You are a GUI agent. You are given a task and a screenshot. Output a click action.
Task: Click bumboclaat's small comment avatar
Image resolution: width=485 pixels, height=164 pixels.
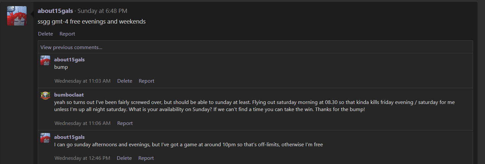coord(45,96)
